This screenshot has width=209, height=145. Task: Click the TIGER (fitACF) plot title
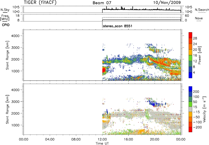[x=40, y=2]
